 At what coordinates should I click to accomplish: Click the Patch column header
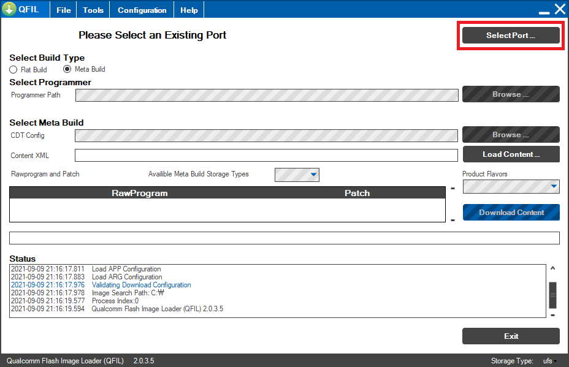click(357, 193)
